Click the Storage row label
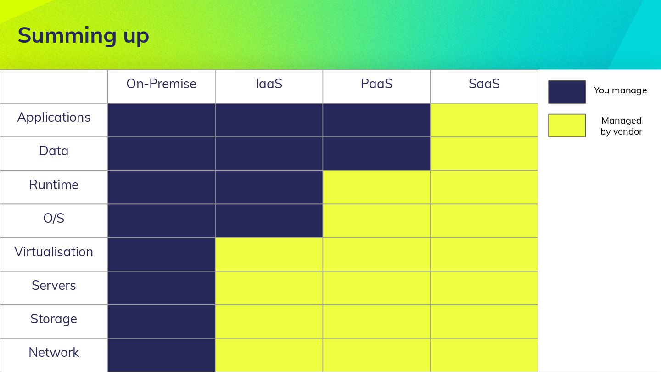Viewport: 661px width, 372px height. [x=54, y=319]
